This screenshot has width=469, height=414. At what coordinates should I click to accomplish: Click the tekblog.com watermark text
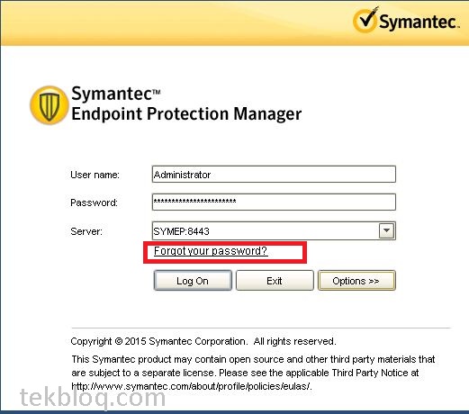[x=93, y=398]
